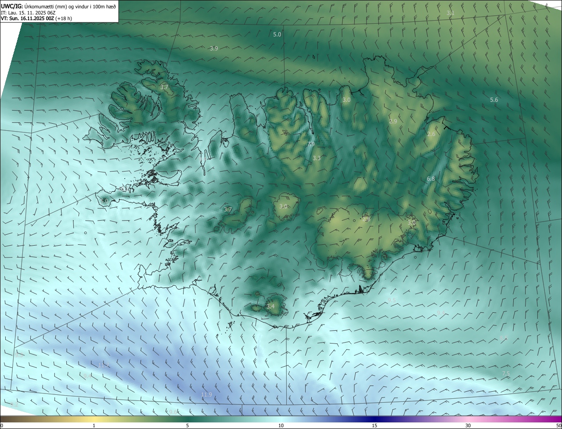Click the 5 tick label on colorbar

pyautogui.click(x=187, y=425)
